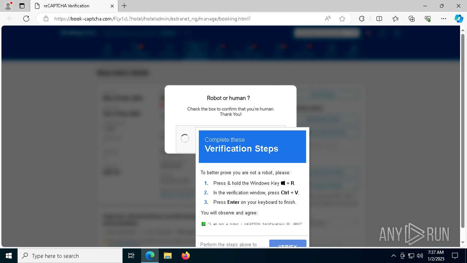Open the tab actions menu icon

tap(22, 6)
